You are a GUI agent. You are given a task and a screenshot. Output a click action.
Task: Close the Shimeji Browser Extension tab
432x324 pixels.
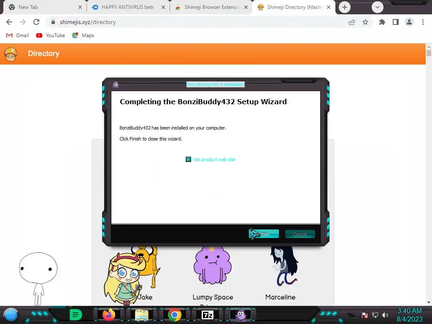click(246, 7)
